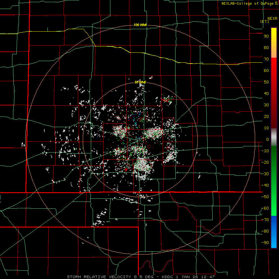This screenshot has height=279, width=279.
Task: Click the positive 30 scale value
Action: pos(266,105)
